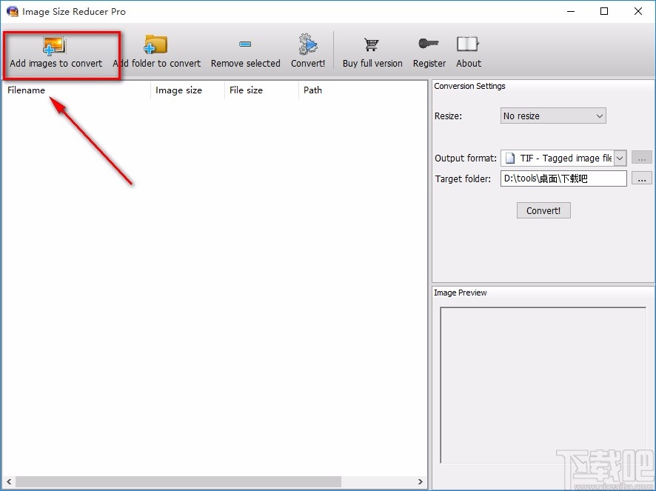Sort by File size column header
The height and width of the screenshot is (491, 656).
coord(261,90)
